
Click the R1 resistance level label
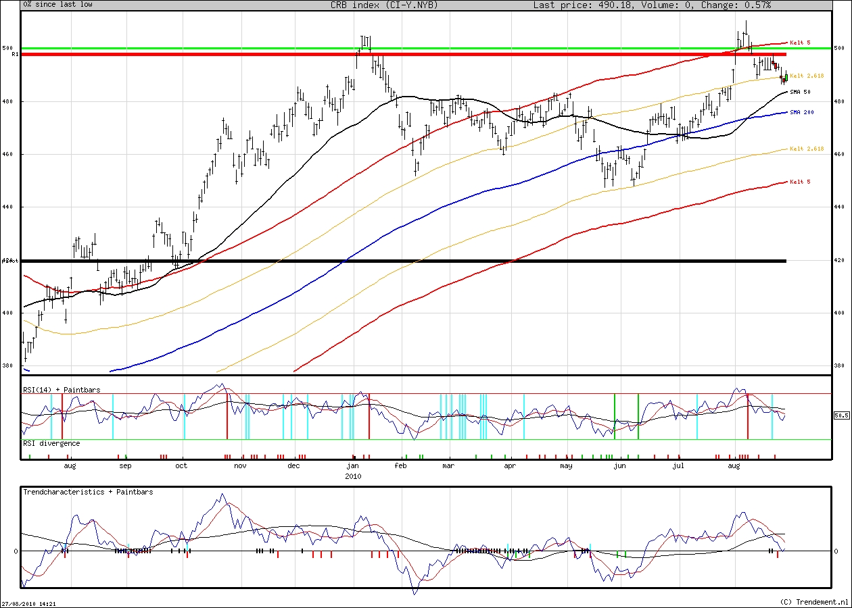pos(14,54)
